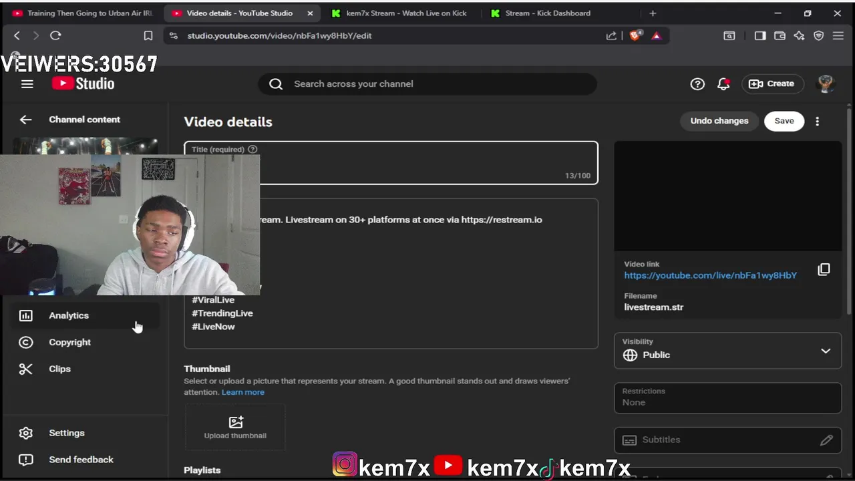Viewport: 855px width, 481px height.
Task: Click into the Title (required) field
Action: tap(391, 162)
